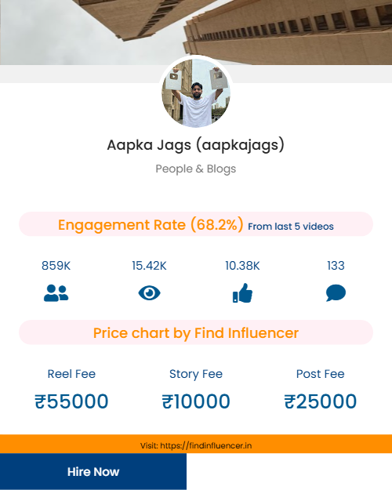392x490 pixels.
Task: Click the Hire Now button
Action: (x=93, y=471)
